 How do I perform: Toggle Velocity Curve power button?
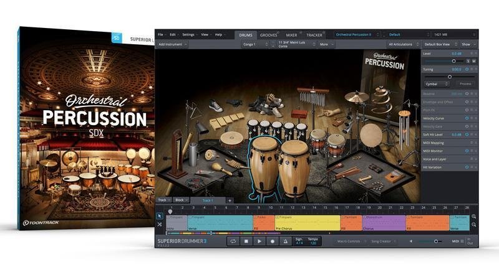pyautogui.click(x=466, y=118)
